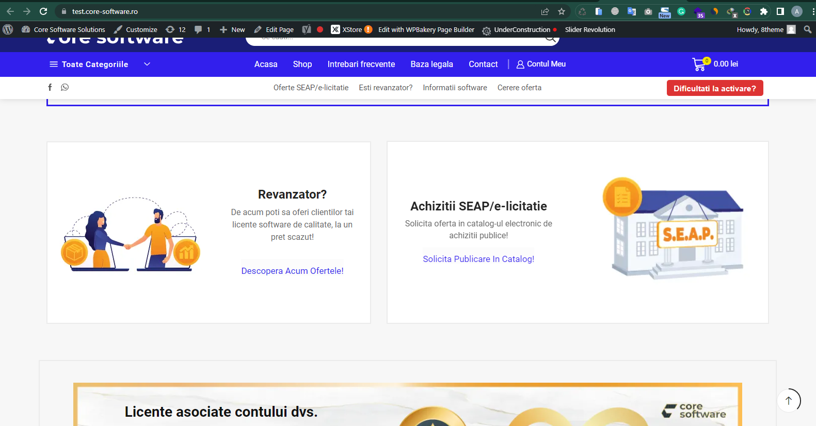Toggle the browser side panel
816x426 pixels.
pos(780,11)
